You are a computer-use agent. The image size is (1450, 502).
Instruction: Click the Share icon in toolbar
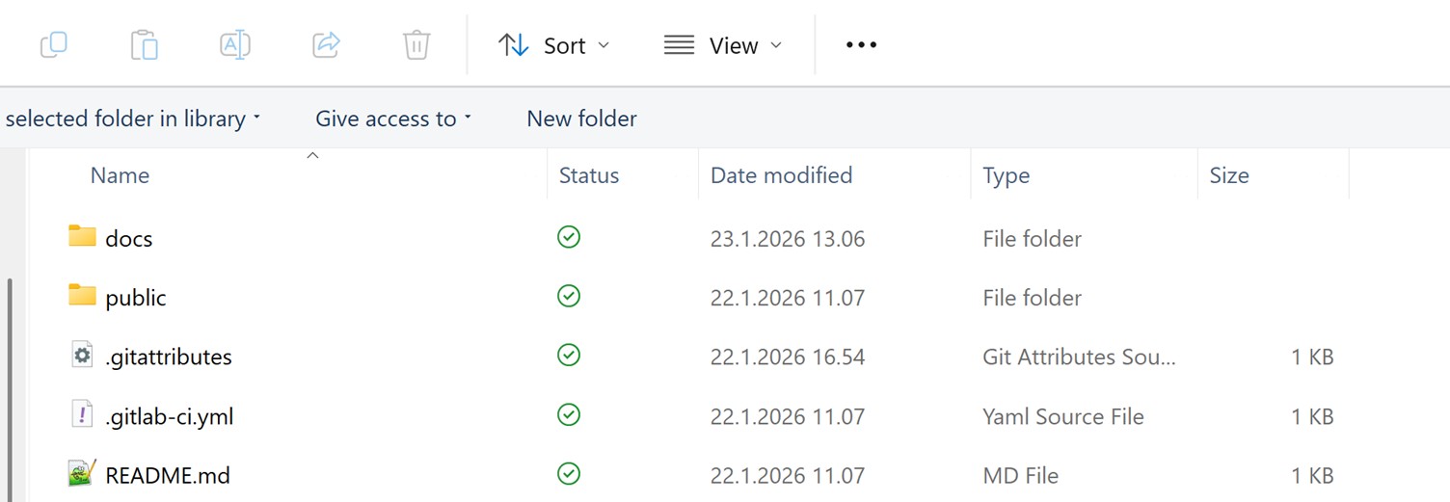[x=326, y=45]
